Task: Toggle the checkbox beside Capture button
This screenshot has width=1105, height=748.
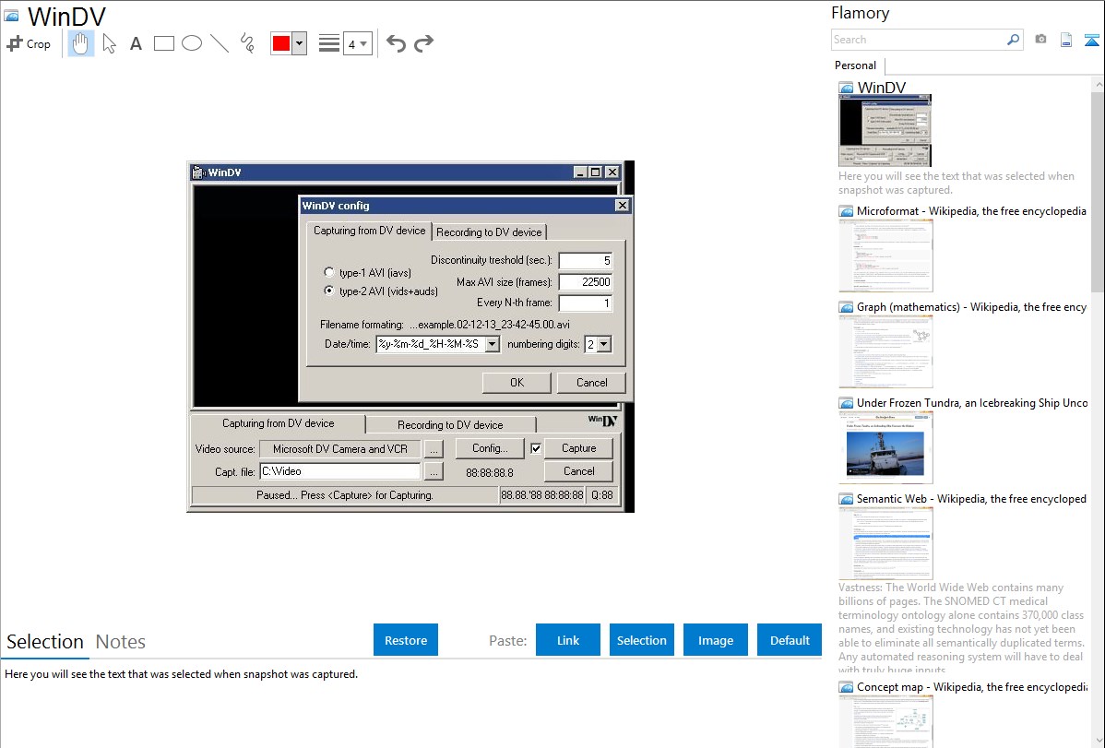Action: [536, 448]
